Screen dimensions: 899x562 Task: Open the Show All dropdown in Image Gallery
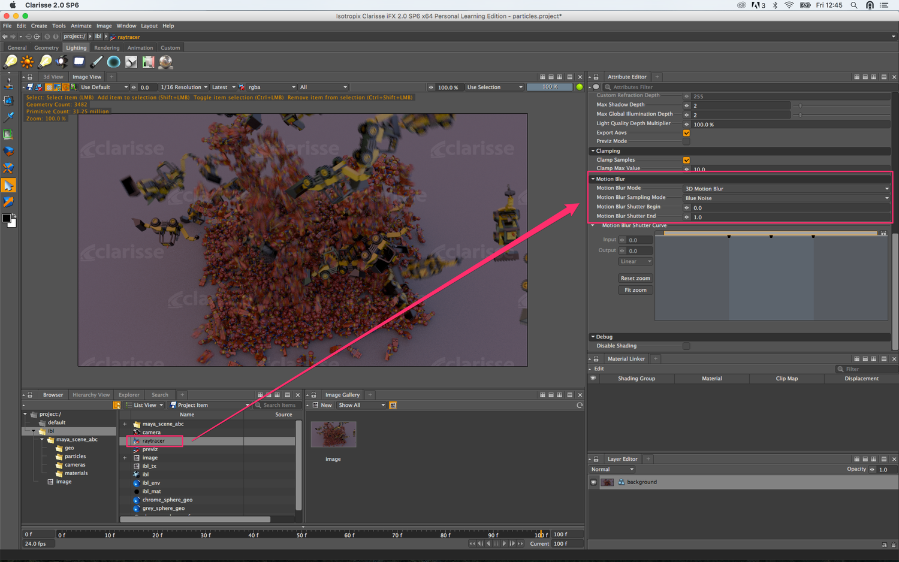361,406
